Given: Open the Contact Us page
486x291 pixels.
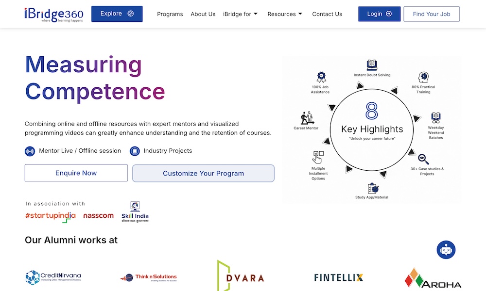Looking at the screenshot, I should tap(327, 14).
